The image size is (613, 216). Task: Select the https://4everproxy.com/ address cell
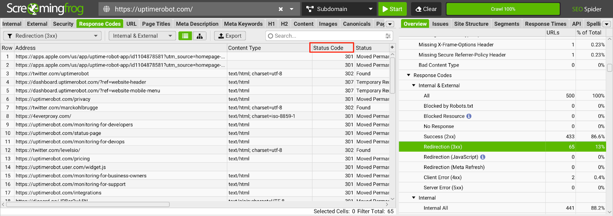click(x=120, y=116)
